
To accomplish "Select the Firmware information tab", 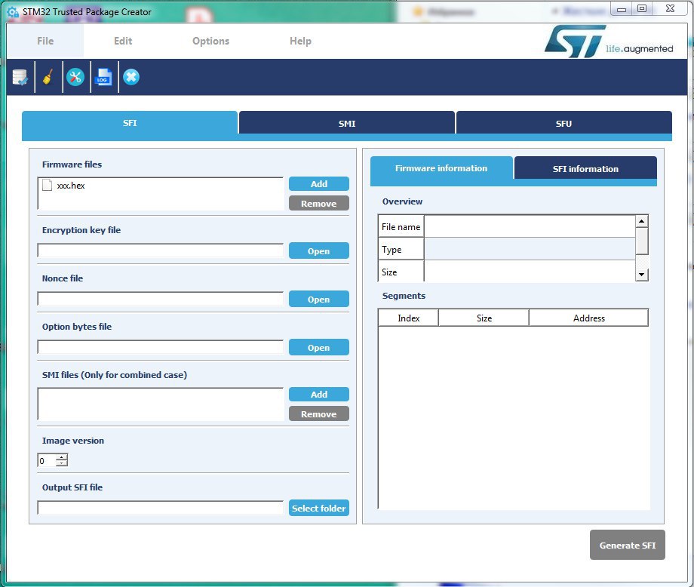I will (441, 168).
